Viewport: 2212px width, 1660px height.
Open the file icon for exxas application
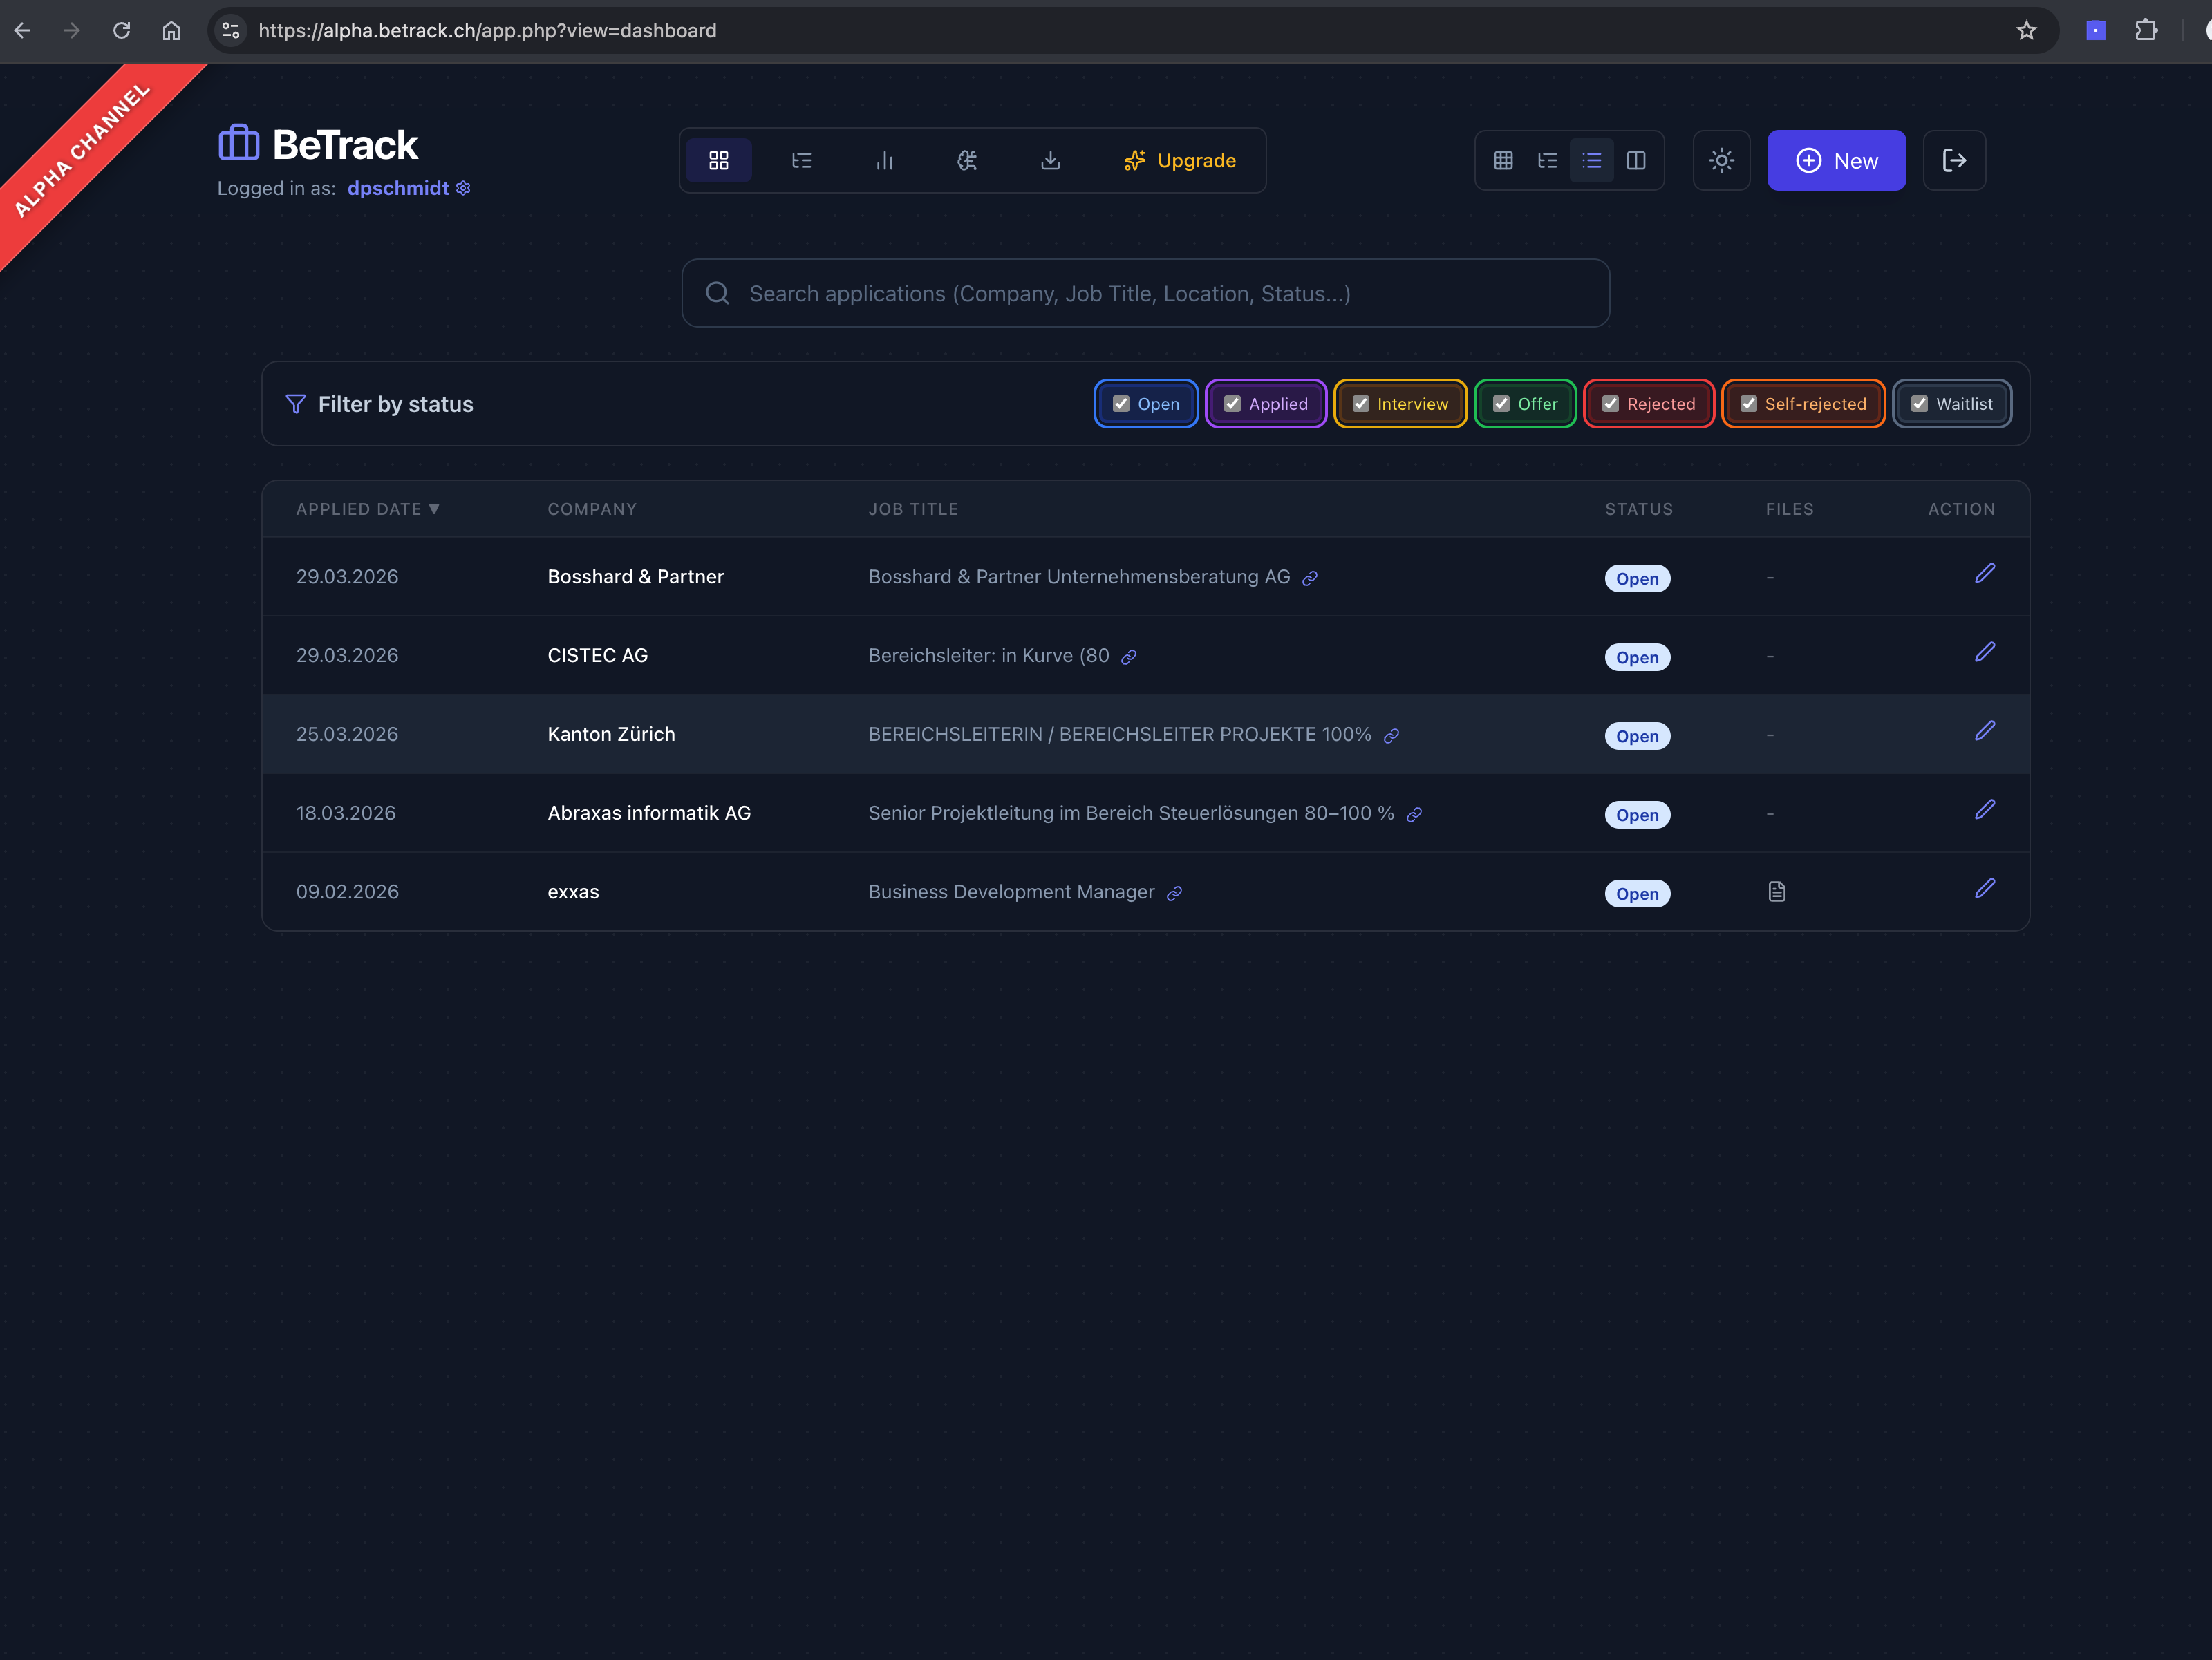click(1776, 891)
